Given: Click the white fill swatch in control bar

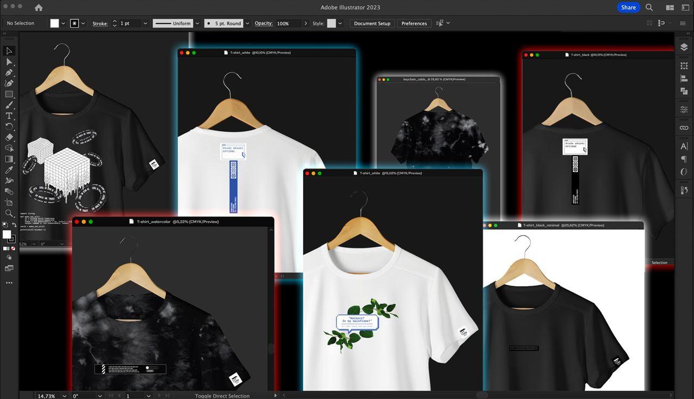Looking at the screenshot, I should tap(54, 23).
